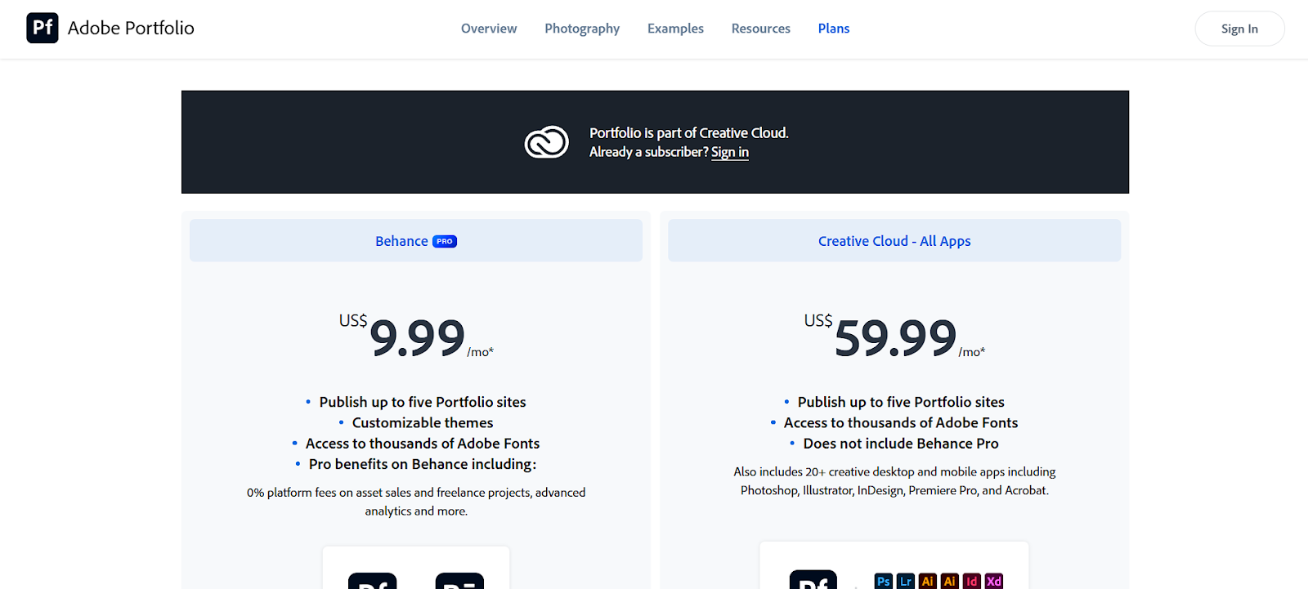Click the PRO badge next to Behance
1308x589 pixels.
445,241
